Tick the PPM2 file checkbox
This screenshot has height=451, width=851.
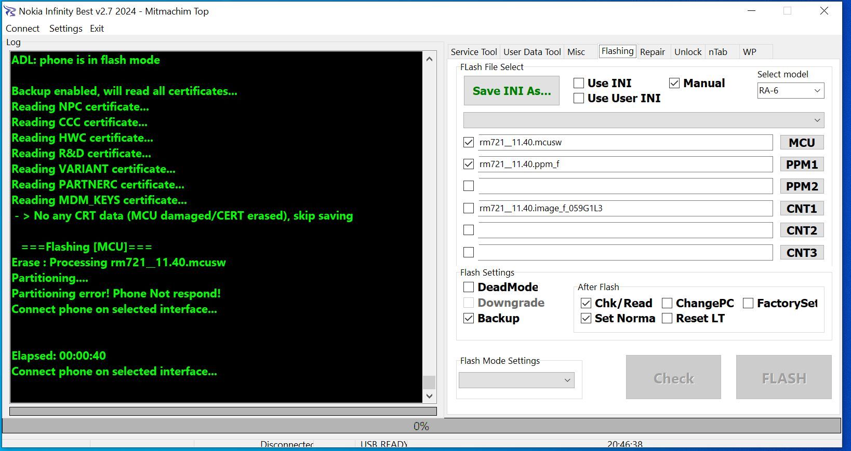469,186
